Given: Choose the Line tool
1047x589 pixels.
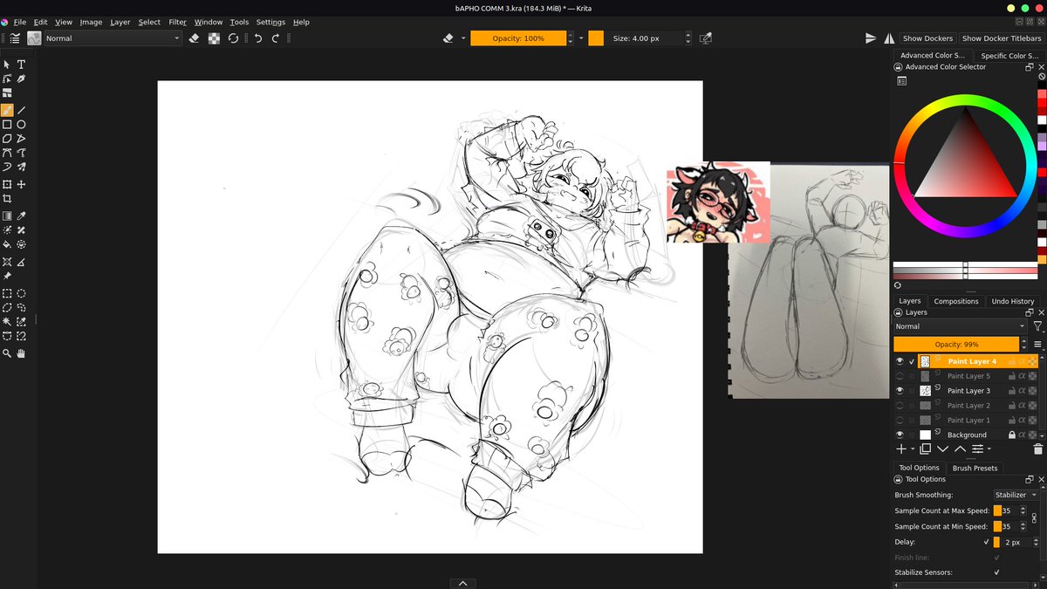Looking at the screenshot, I should pyautogui.click(x=22, y=111).
